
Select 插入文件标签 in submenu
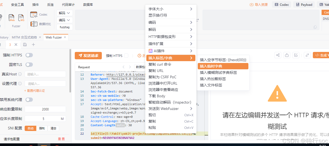pos(223,85)
